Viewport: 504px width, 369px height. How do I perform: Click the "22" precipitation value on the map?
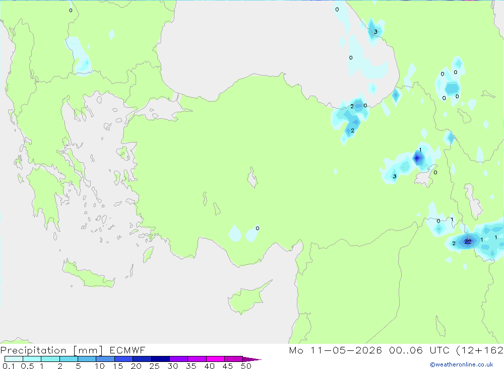coord(468,242)
